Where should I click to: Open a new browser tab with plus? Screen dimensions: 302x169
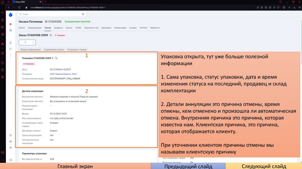[x=45, y=2]
